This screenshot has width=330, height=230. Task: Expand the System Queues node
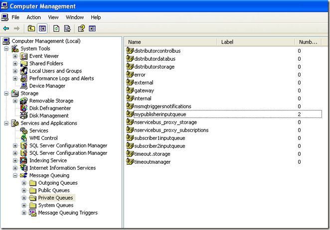pos(24,205)
